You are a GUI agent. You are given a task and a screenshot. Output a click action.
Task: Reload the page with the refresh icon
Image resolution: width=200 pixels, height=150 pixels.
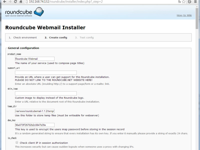(15, 2)
